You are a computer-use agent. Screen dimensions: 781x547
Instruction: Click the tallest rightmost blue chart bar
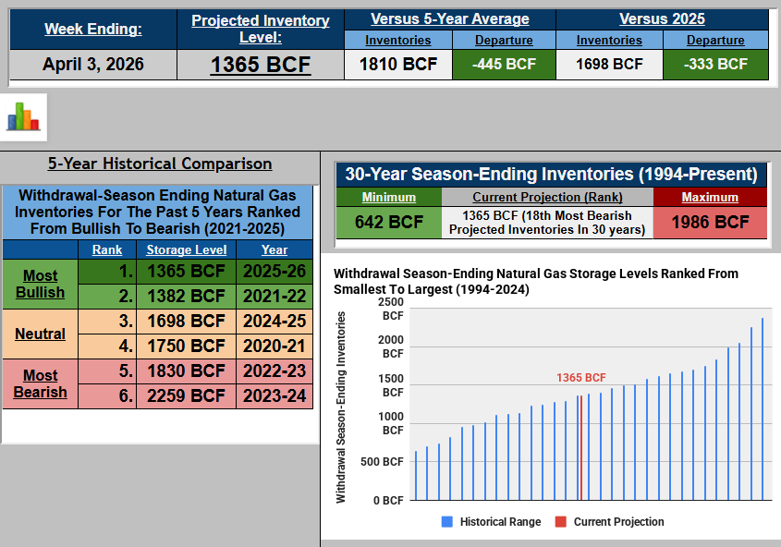763,409
